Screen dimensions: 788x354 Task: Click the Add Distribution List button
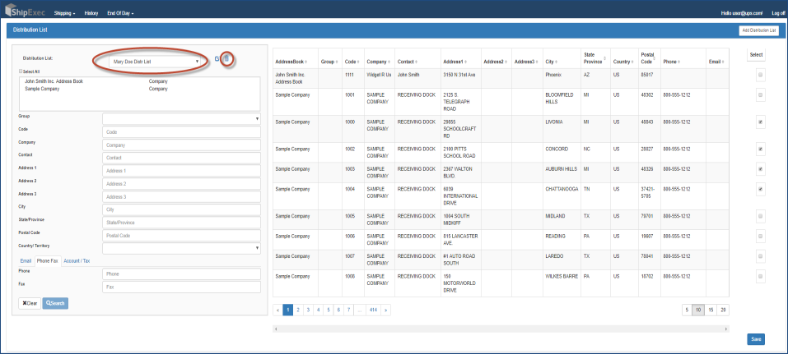758,30
